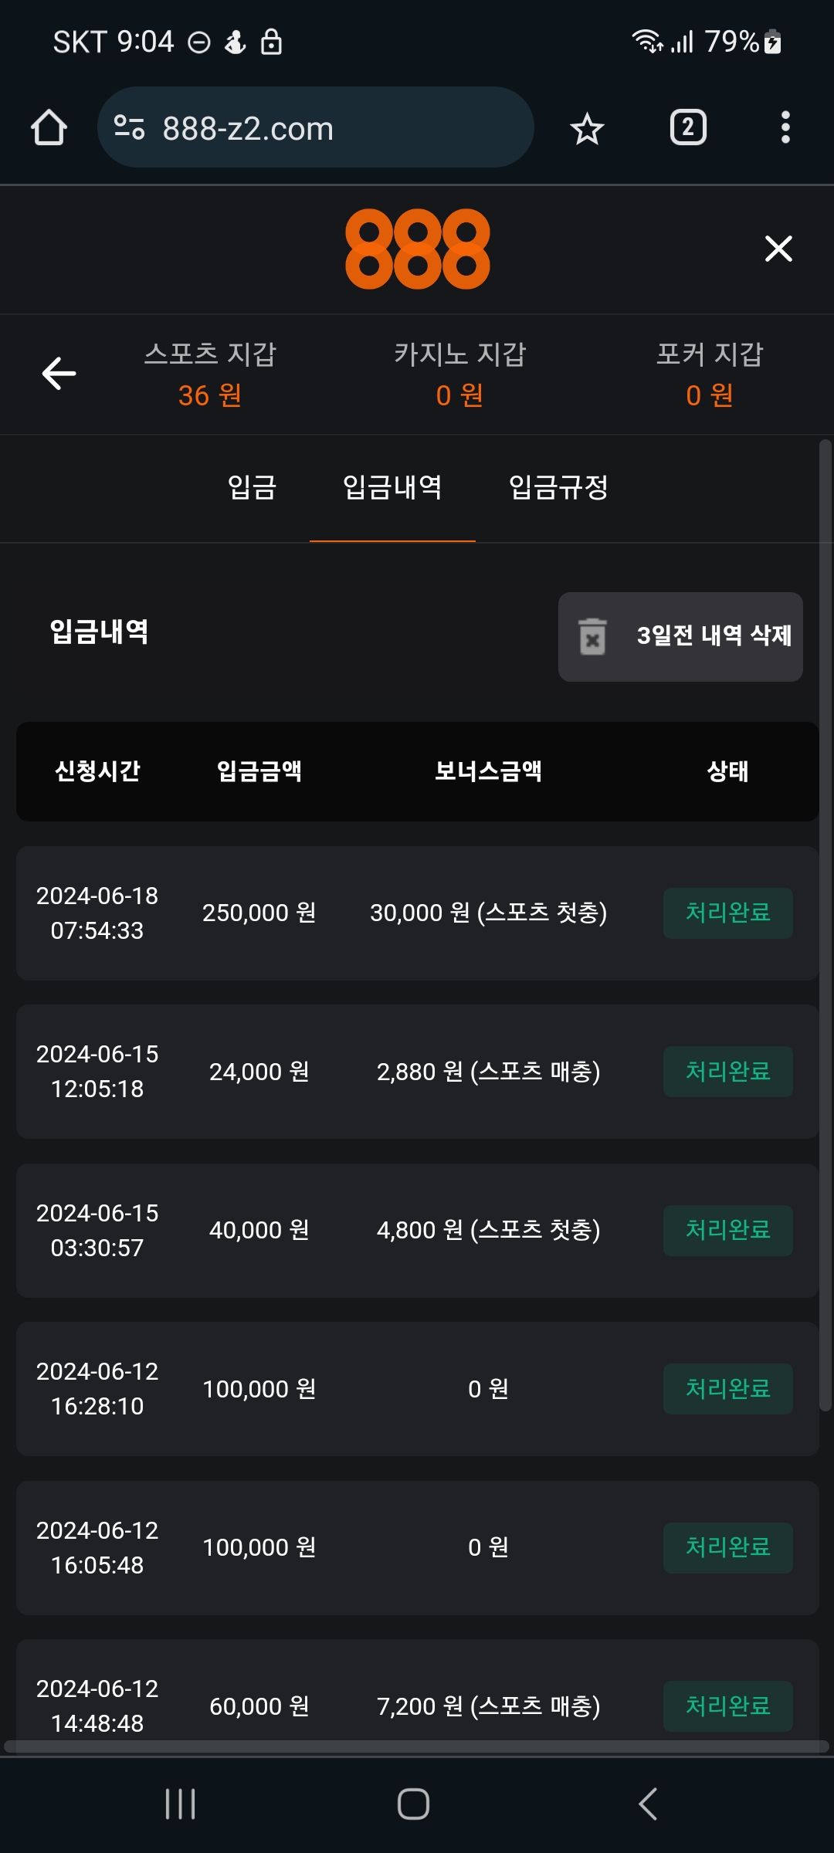834x1853 pixels.
Task: Open the tab switcher showing 2 tabs
Action: pyautogui.click(x=688, y=127)
